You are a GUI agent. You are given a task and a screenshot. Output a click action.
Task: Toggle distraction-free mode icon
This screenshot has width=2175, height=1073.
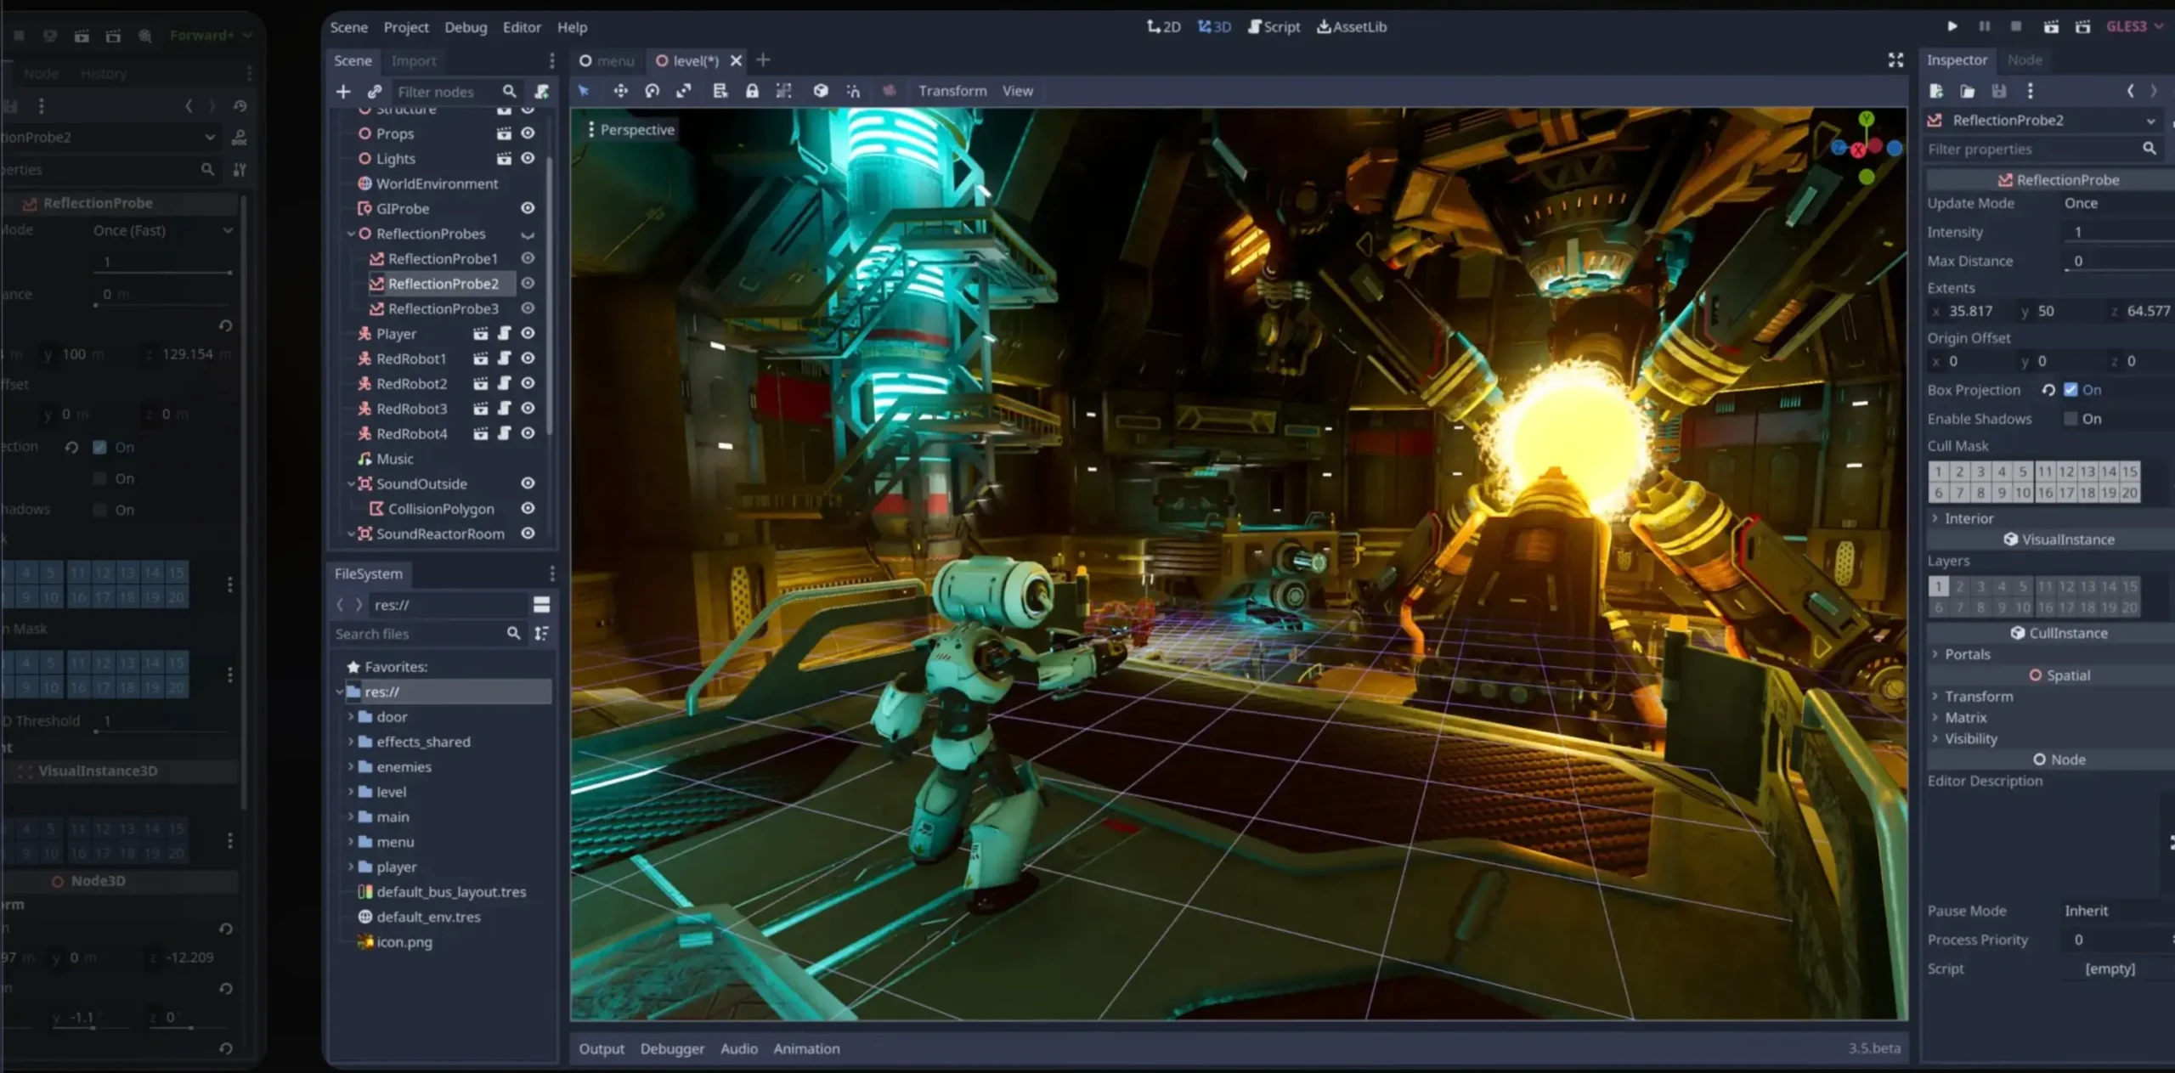point(1895,59)
